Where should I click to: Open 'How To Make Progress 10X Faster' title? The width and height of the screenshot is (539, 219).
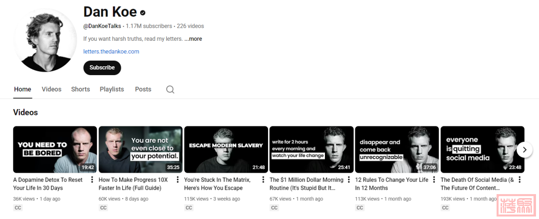pos(133,184)
